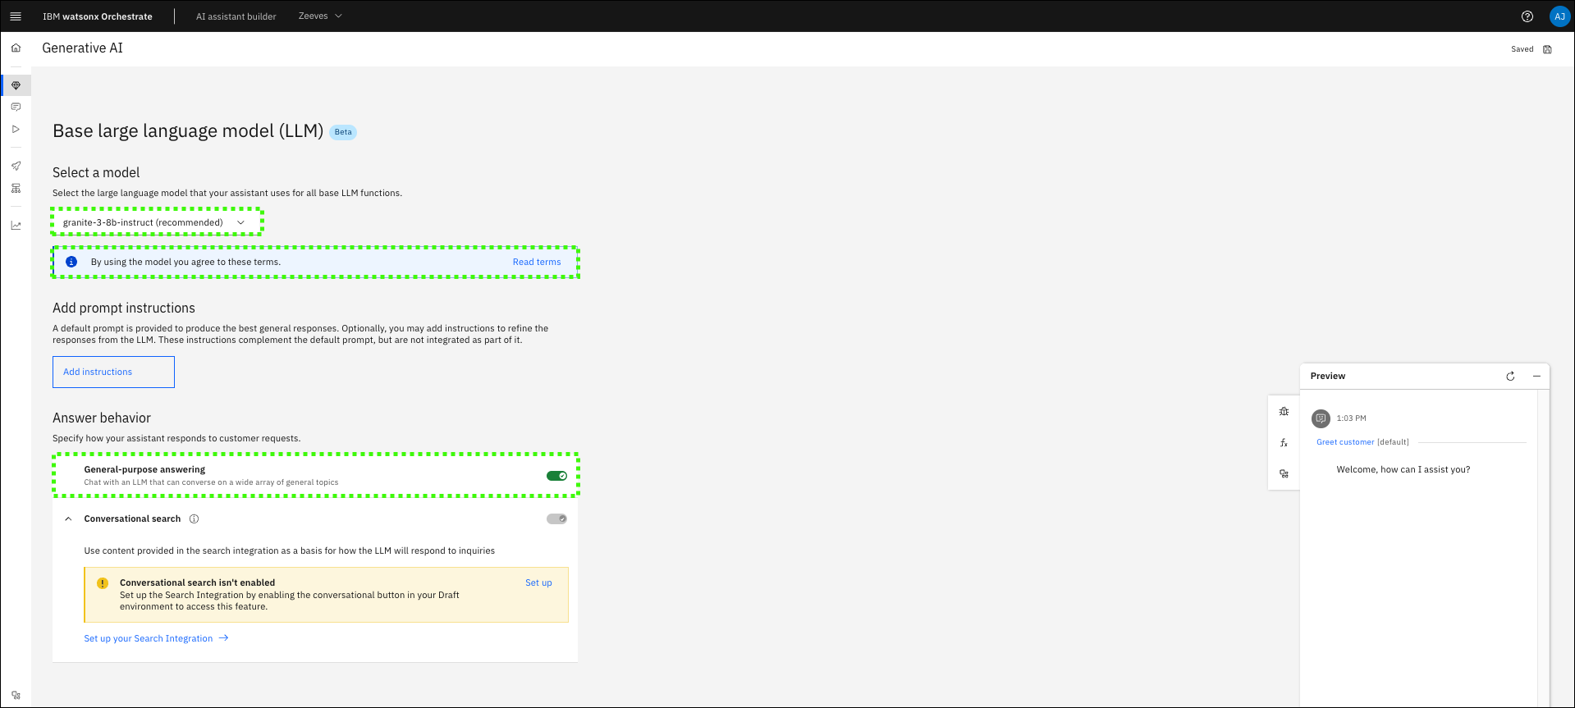Click the Add instructions button
Screen dimensions: 1575x708
(x=113, y=372)
